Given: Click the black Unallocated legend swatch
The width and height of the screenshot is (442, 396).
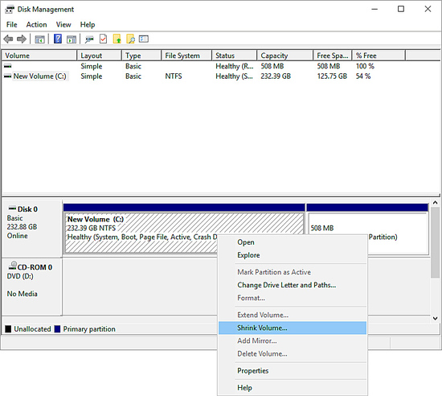Looking at the screenshot, I should 8,329.
